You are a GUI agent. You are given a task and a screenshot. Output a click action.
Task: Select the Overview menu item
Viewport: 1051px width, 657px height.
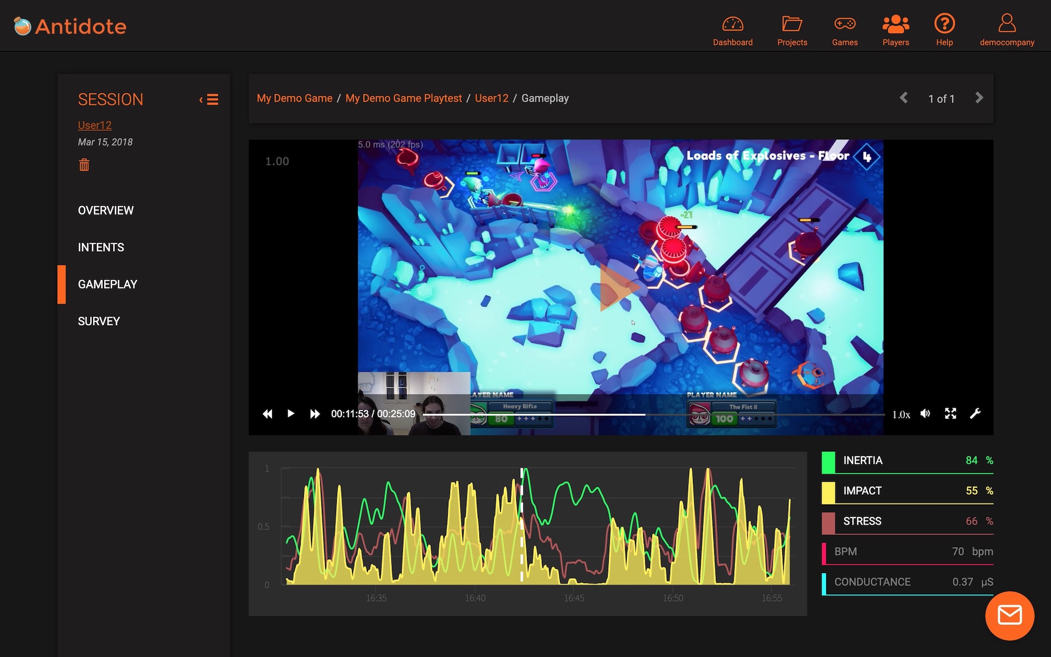106,211
